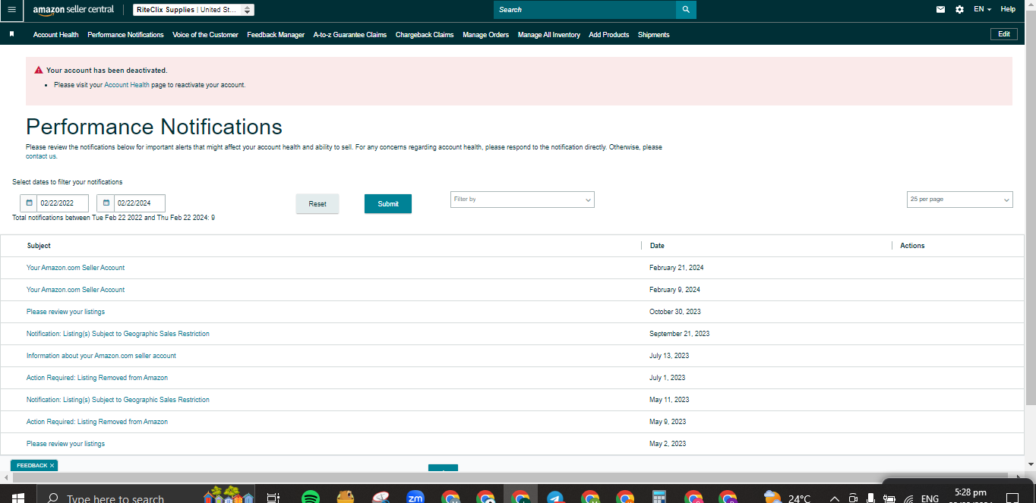Open Calculator from the taskbar
This screenshot has width=1036, height=503.
pyautogui.click(x=659, y=498)
